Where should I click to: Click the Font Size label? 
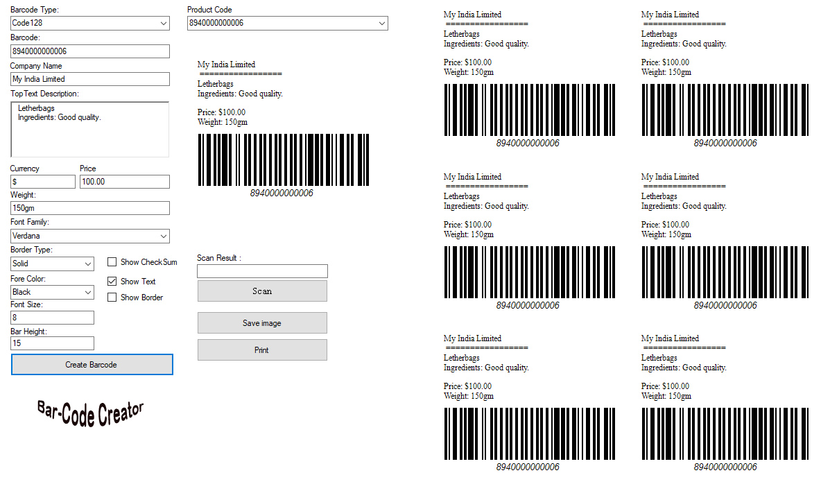tap(27, 304)
